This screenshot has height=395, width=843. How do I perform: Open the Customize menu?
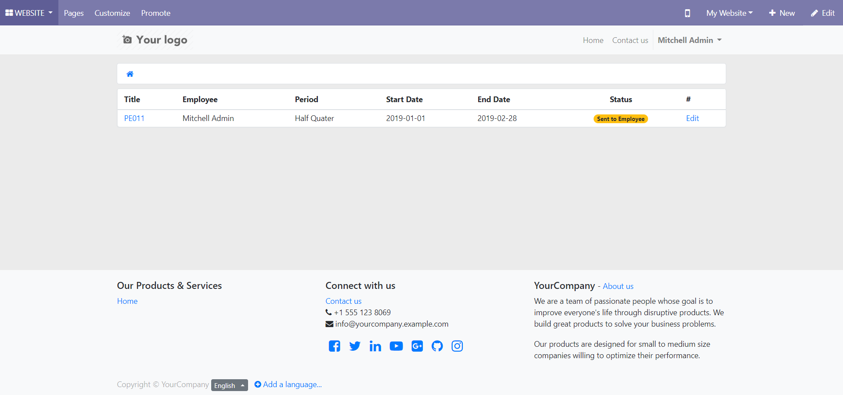(x=112, y=13)
